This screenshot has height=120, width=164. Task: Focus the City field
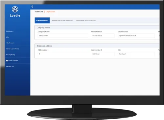[136, 54]
